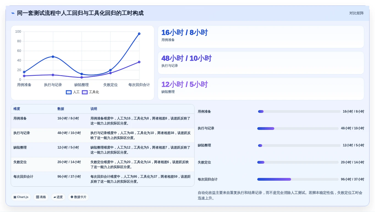Click the lightning icon beside the title

click(13, 13)
